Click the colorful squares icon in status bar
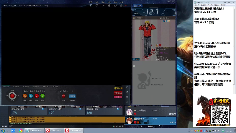The image size is (236, 133). (x=114, y=126)
